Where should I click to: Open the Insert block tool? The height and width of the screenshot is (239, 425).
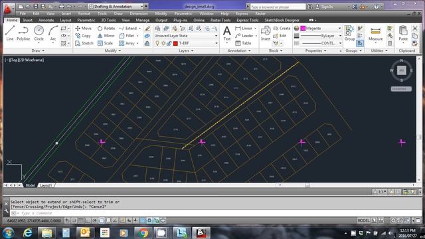tap(266, 34)
